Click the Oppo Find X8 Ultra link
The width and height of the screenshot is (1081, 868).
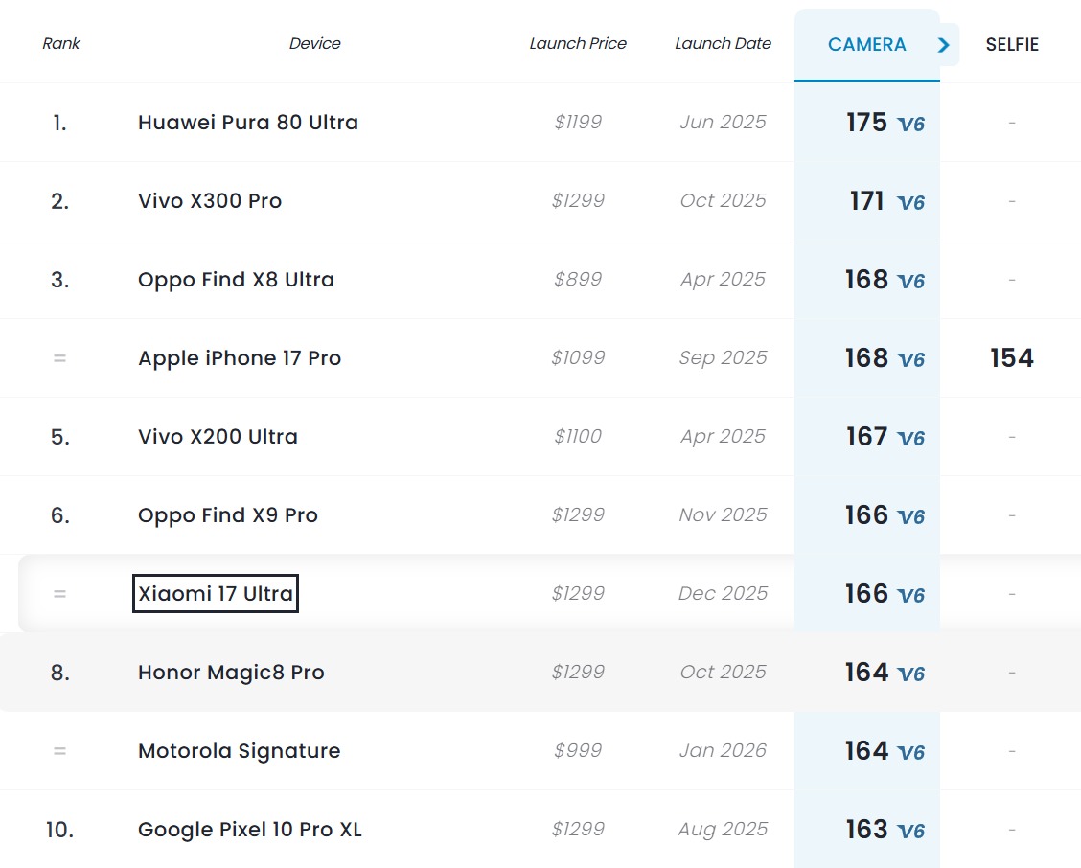(x=236, y=280)
